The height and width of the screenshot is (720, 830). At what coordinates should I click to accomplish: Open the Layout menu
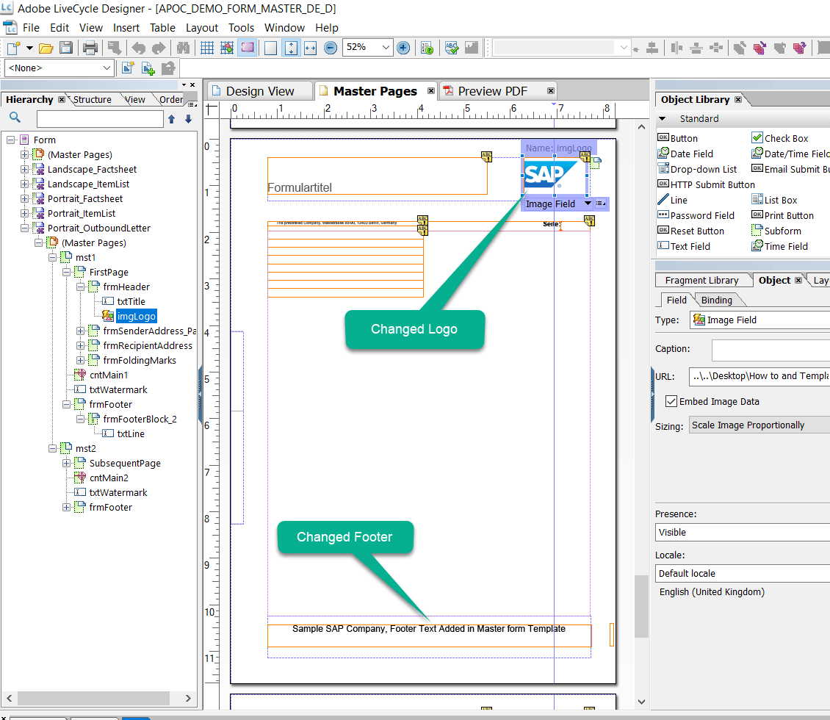tap(201, 28)
